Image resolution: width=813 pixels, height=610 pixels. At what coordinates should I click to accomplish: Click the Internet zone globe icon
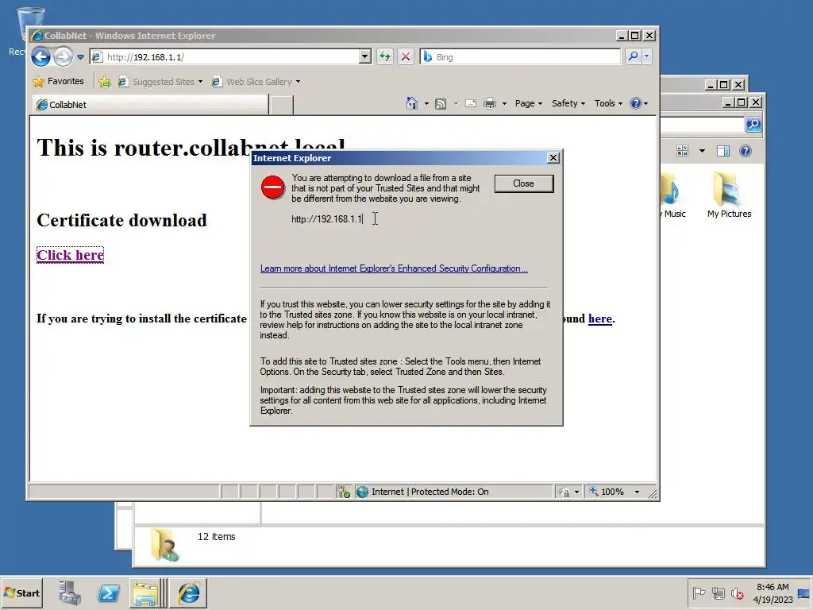(362, 492)
